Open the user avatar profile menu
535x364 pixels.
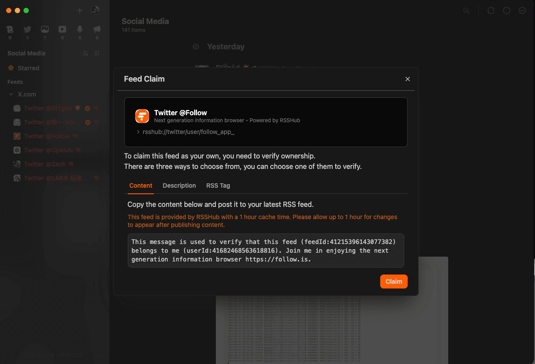[95, 10]
